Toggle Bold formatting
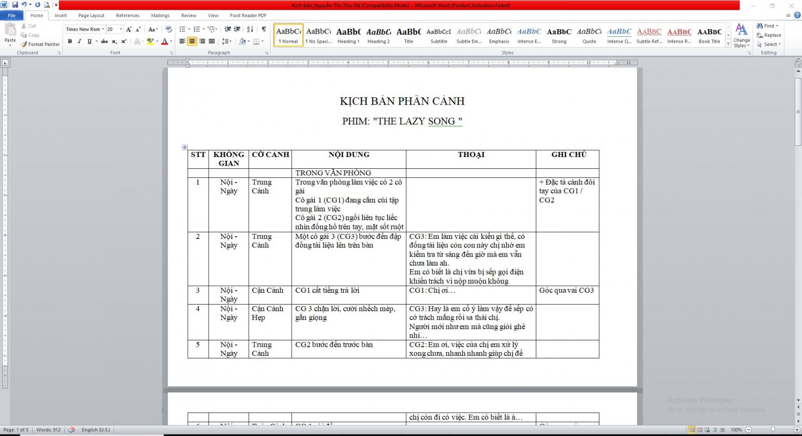This screenshot has height=436, width=802. coord(70,41)
